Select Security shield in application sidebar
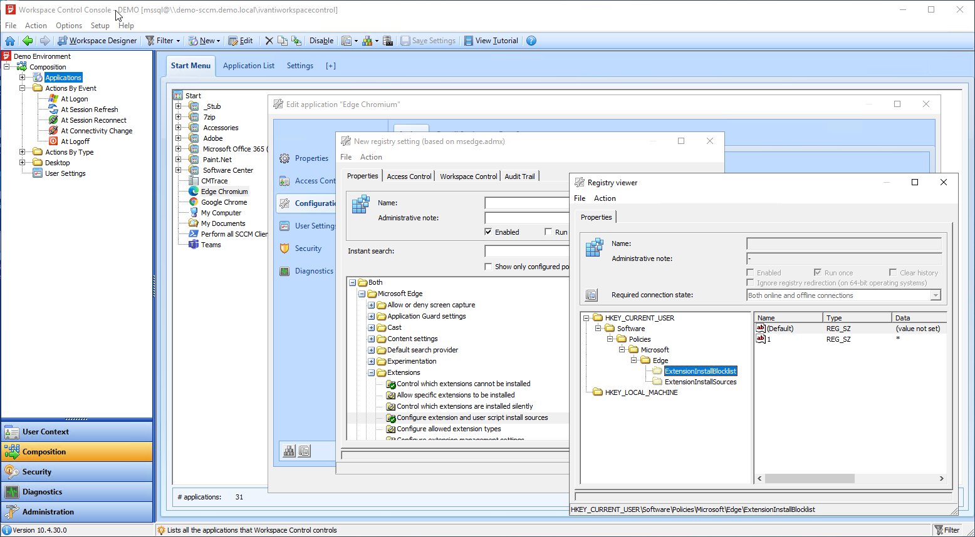The height and width of the screenshot is (537, 975). pos(284,248)
